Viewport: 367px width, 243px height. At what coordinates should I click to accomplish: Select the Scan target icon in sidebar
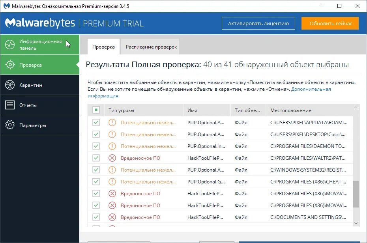[10, 65]
